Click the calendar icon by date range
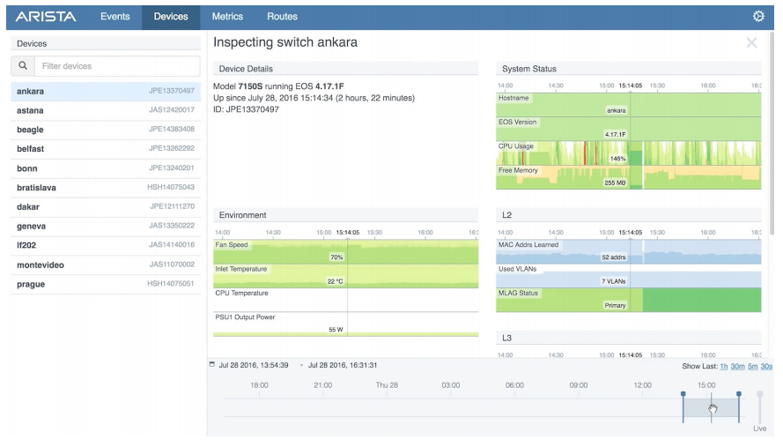783x440 pixels. point(211,364)
